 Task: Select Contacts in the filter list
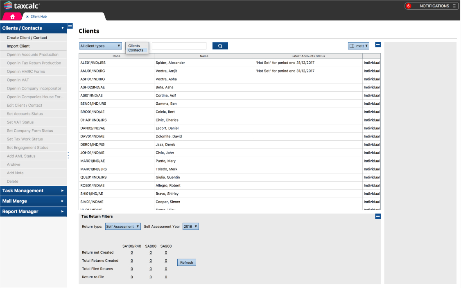click(x=137, y=50)
